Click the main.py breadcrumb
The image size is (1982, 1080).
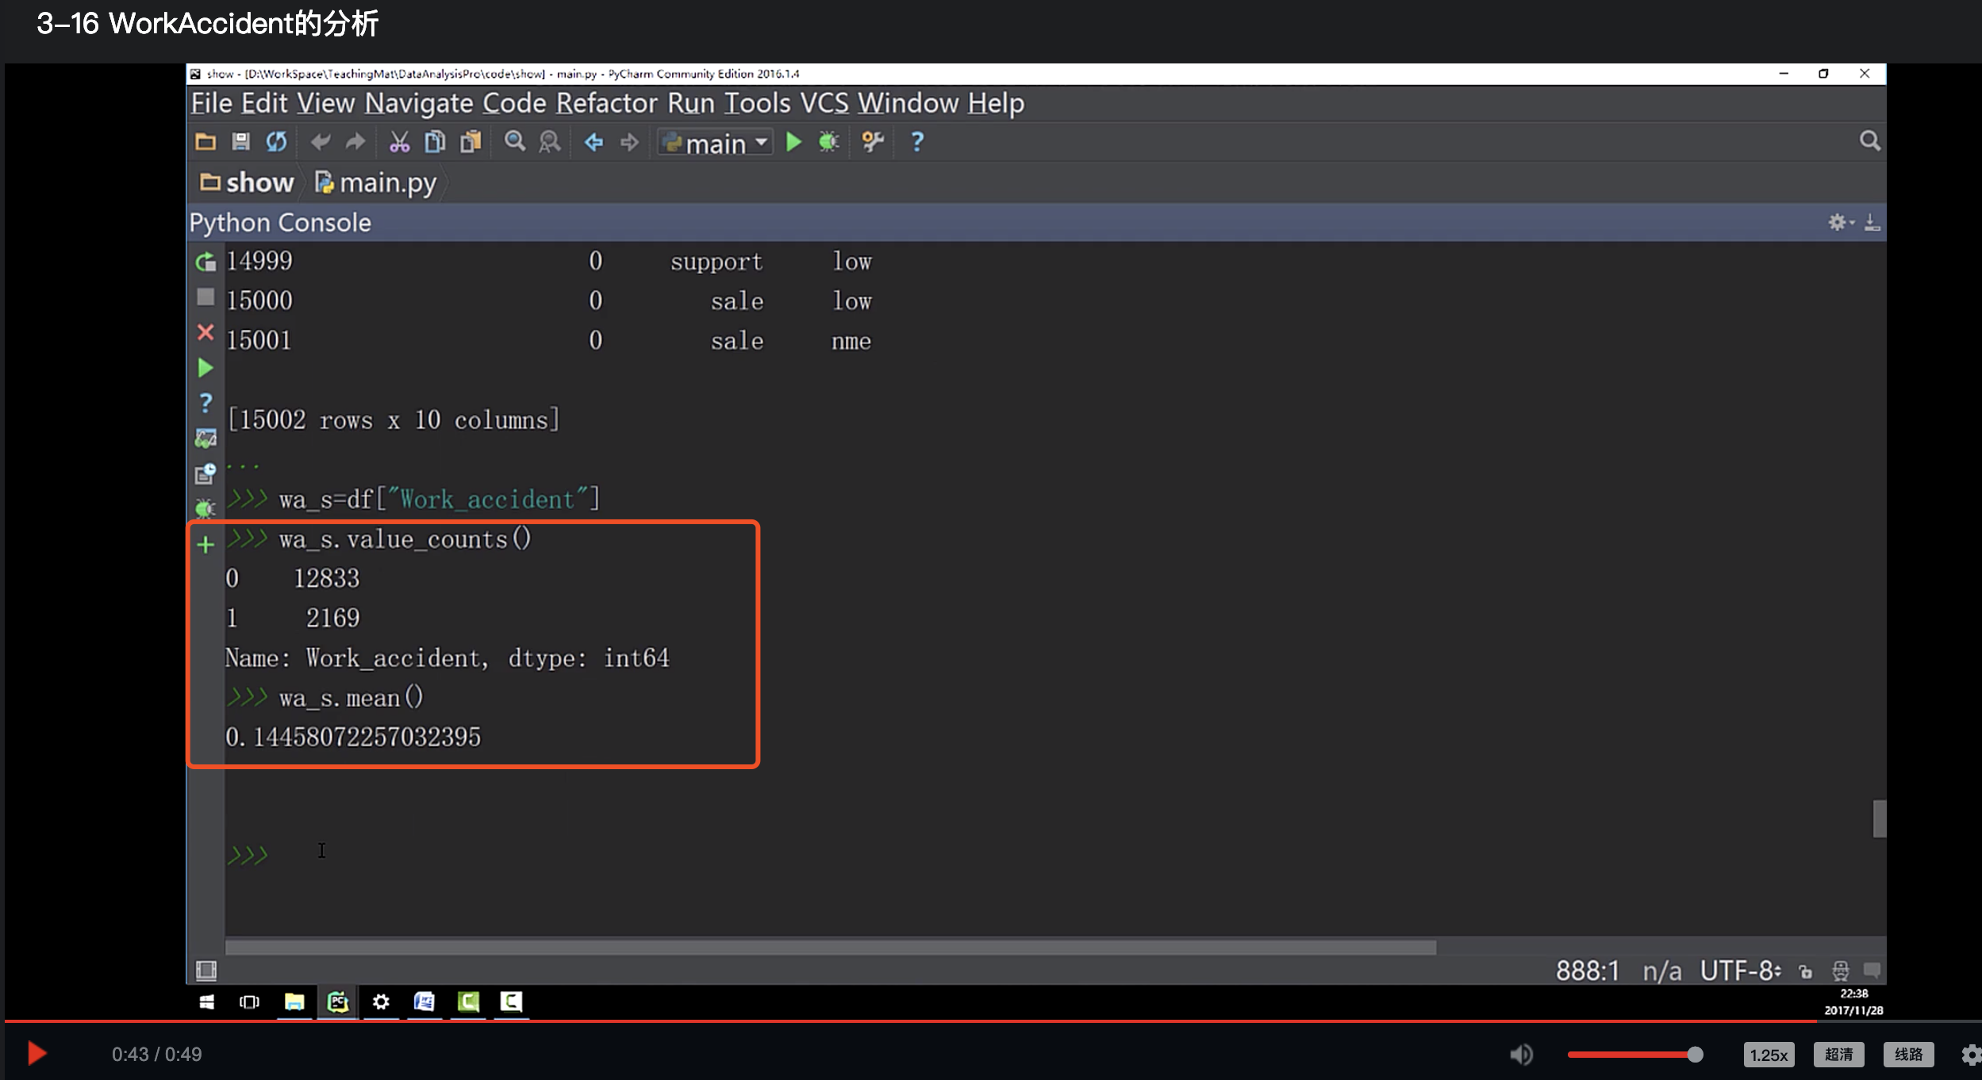pos(376,183)
